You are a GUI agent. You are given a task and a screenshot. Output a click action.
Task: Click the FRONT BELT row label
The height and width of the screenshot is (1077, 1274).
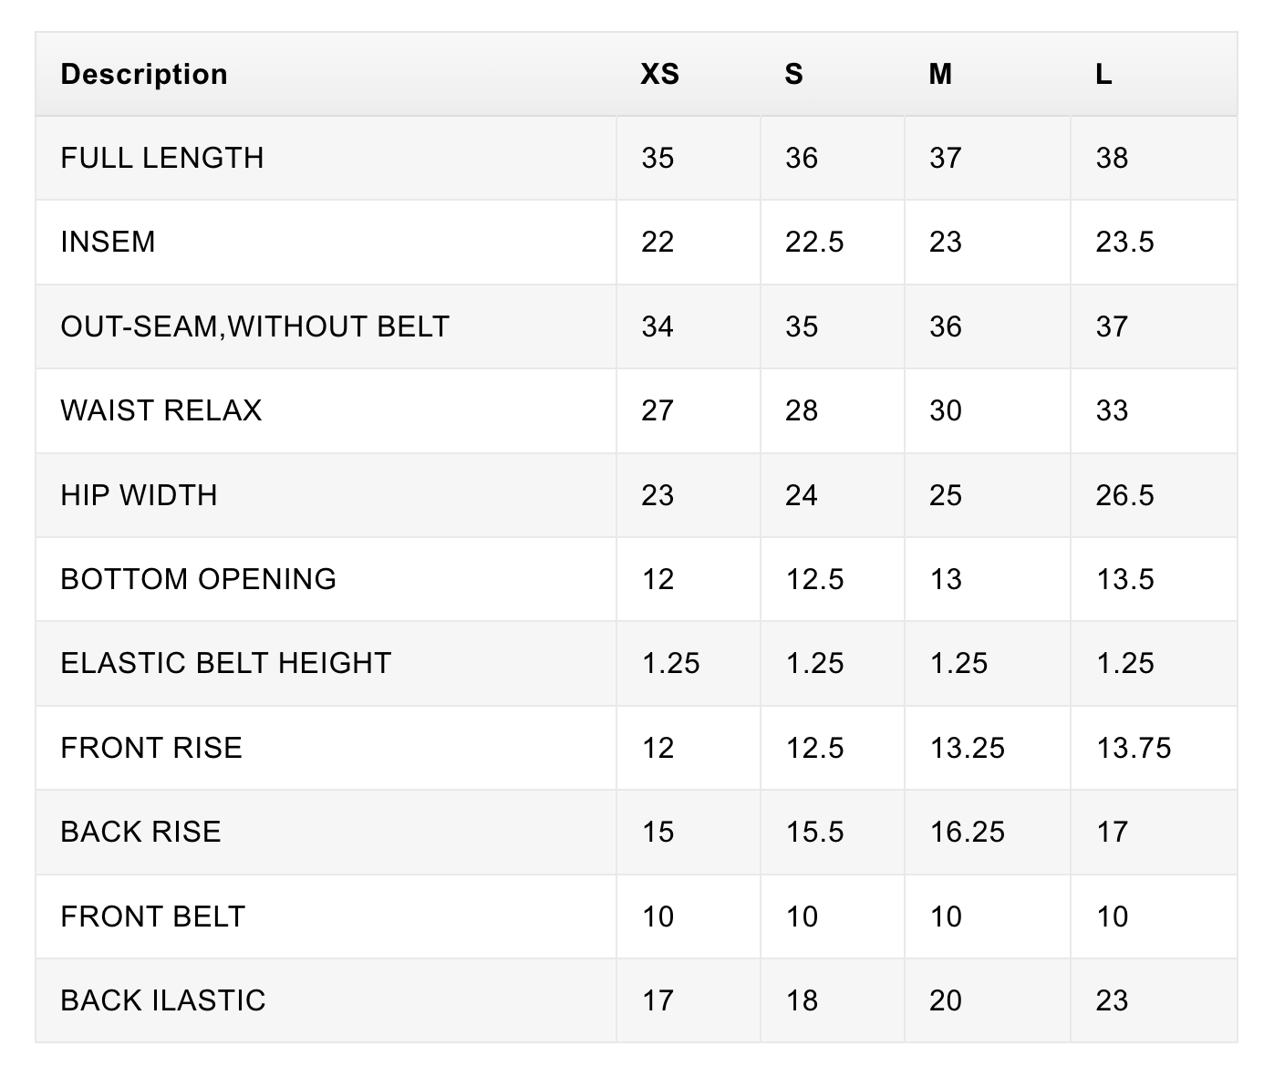pos(153,916)
